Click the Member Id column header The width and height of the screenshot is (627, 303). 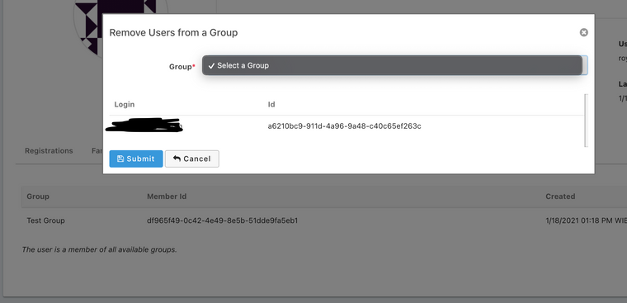pos(167,196)
